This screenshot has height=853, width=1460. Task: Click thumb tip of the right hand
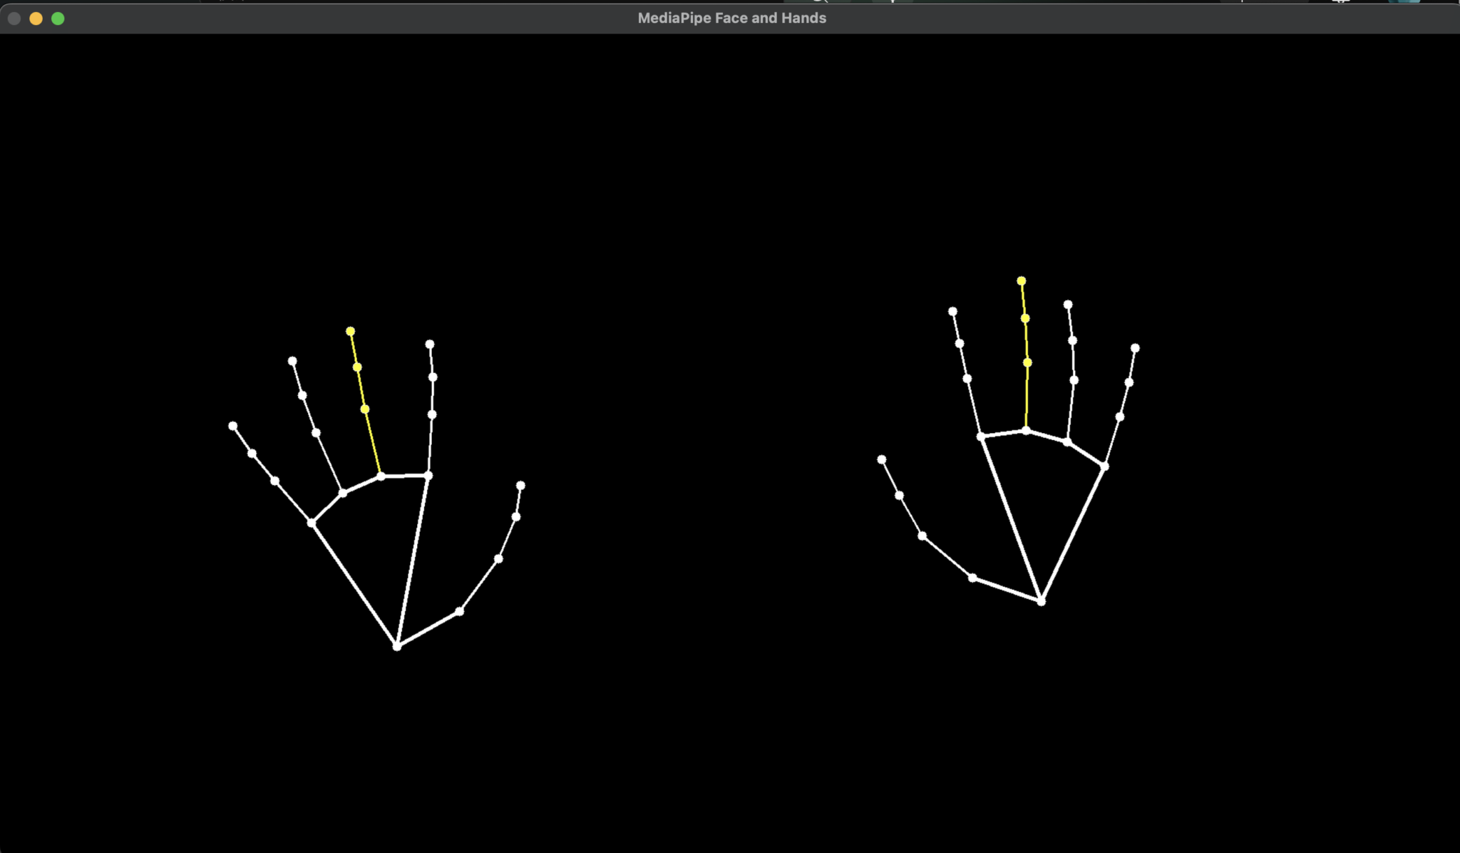tap(882, 459)
